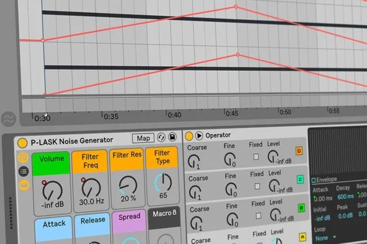Click the blue Attack macro label
367x244 pixels.
coord(54,229)
